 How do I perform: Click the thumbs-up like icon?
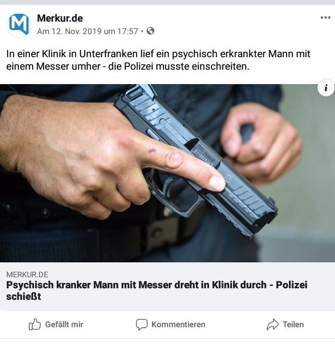[35, 324]
